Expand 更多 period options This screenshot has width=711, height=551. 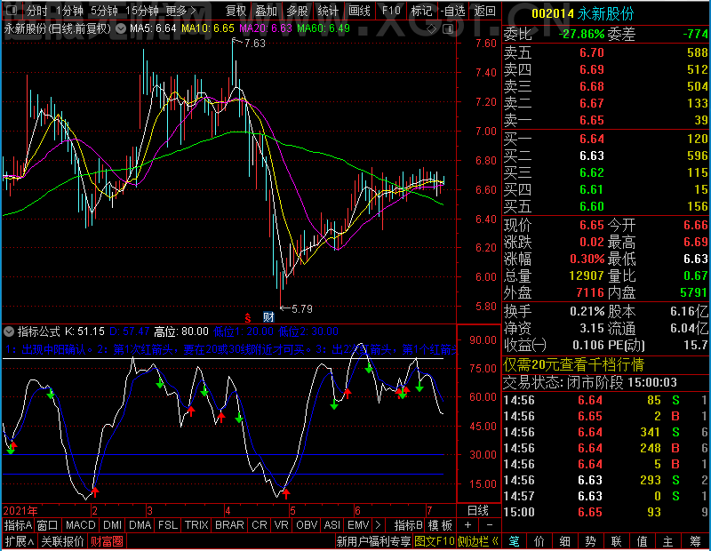point(181,11)
